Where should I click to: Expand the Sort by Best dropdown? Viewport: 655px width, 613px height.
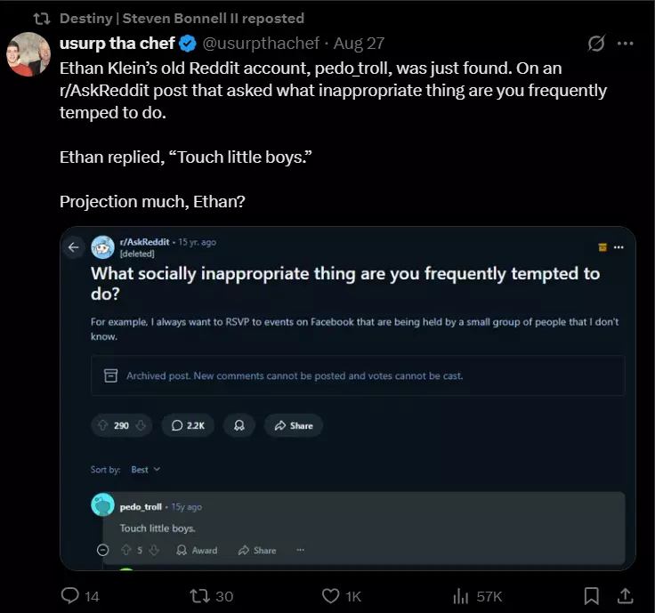(x=144, y=469)
